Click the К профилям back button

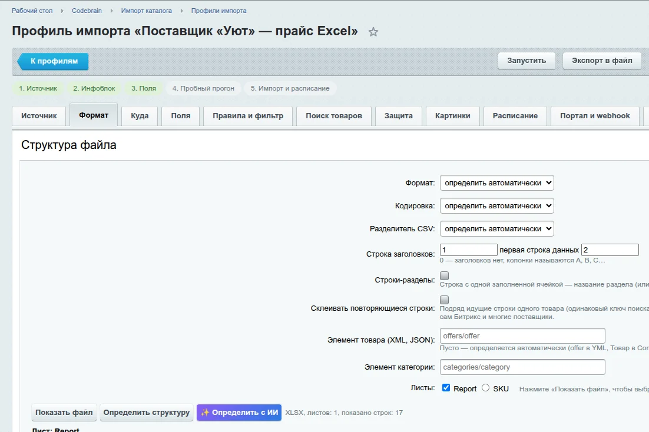click(x=53, y=61)
